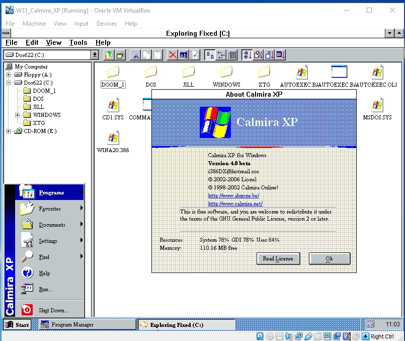The height and width of the screenshot is (341, 405).
Task: Choose Help from Start menu
Action: 50,273
